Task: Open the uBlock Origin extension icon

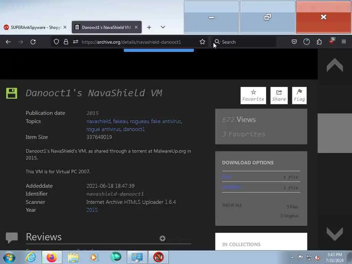Action: coord(332,41)
